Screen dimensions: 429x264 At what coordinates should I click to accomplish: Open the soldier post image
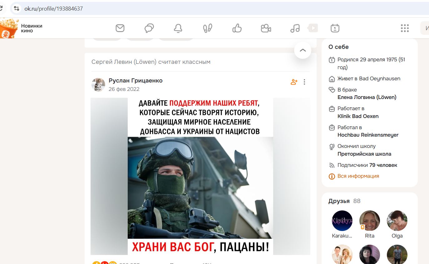pos(200,176)
